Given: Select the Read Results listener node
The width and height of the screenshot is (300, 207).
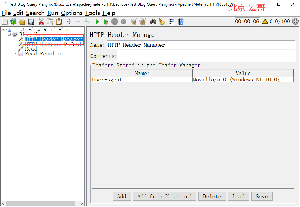Looking at the screenshot, I should 43,54.
